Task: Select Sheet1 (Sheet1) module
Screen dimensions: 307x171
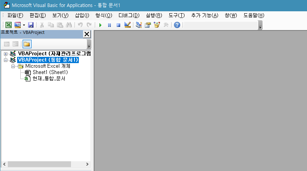Action: coord(50,72)
